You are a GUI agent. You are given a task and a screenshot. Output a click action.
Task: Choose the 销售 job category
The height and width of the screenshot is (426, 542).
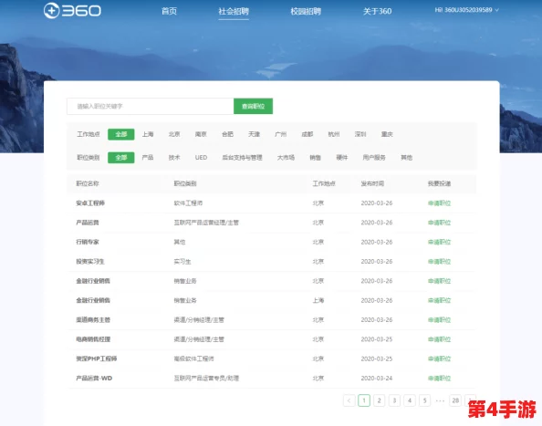click(315, 158)
